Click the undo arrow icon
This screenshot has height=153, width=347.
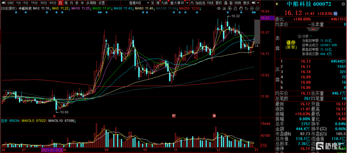click(246, 8)
